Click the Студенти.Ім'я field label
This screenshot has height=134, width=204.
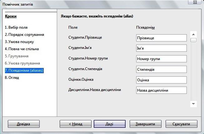point(80,48)
